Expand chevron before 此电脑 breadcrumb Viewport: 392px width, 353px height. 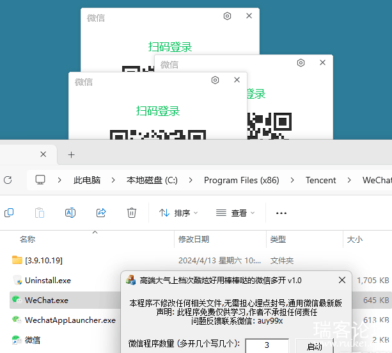click(x=59, y=180)
